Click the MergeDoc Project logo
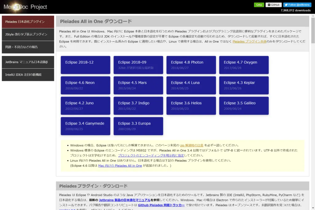 pos(25,7)
